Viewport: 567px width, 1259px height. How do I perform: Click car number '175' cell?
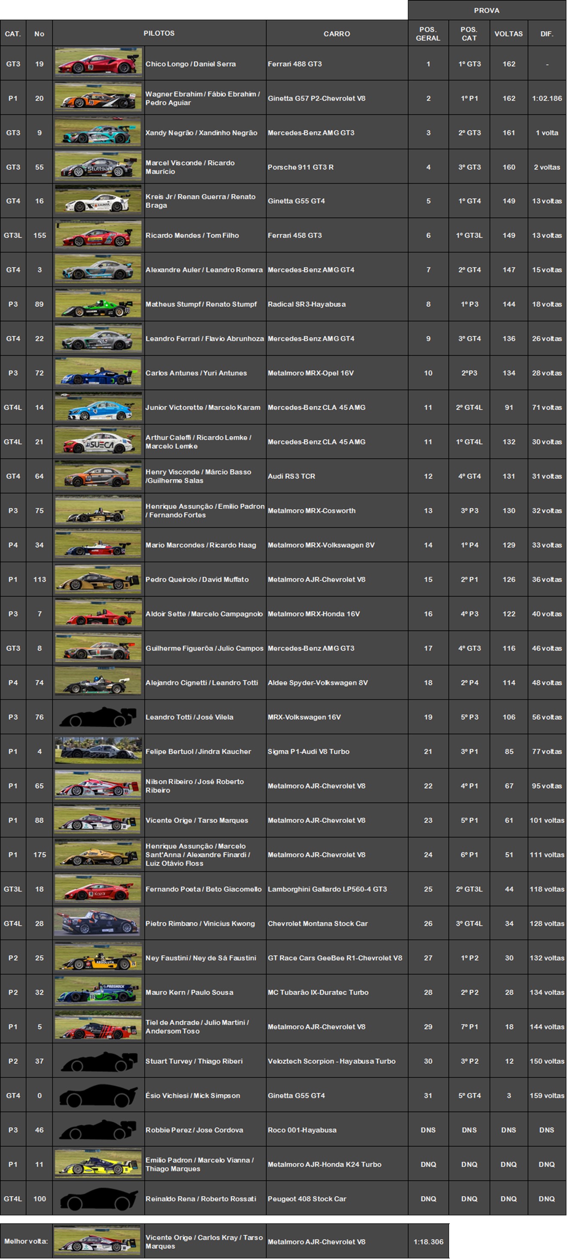39,855
